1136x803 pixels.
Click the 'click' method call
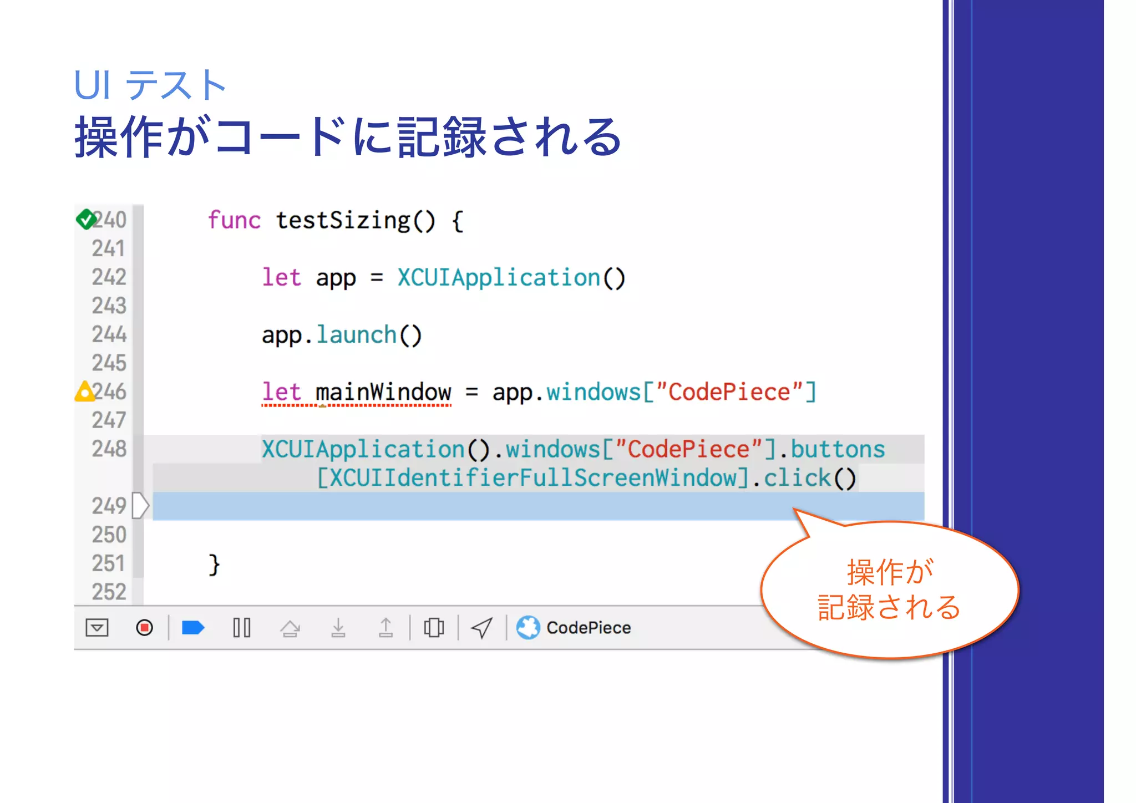(x=798, y=478)
